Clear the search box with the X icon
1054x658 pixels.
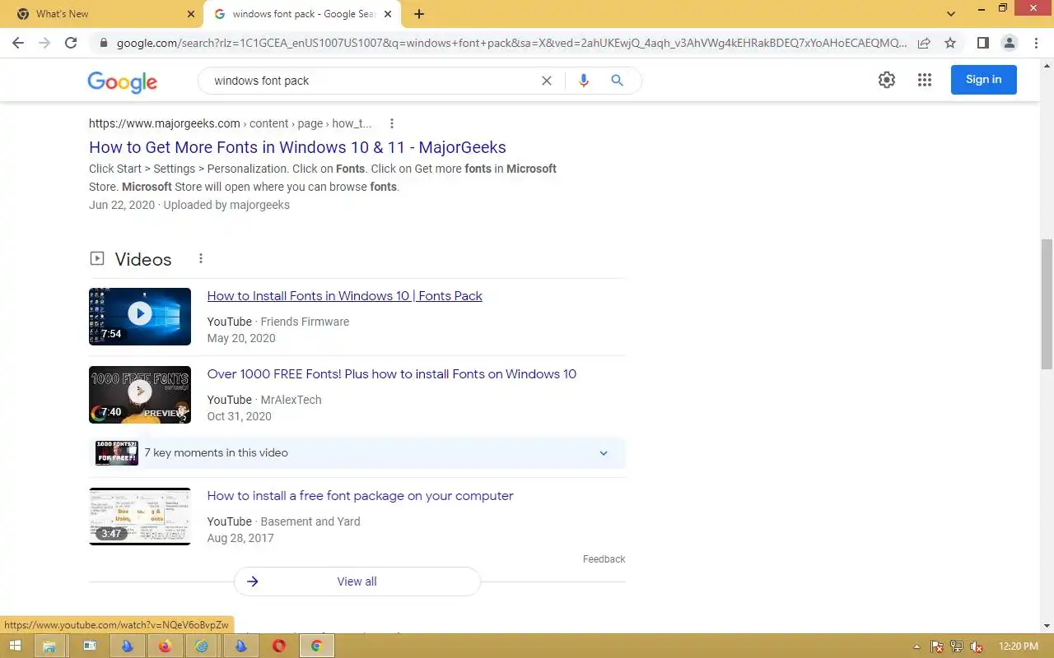[546, 81]
